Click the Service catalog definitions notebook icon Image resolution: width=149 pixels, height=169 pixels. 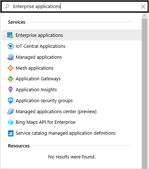pos(11,133)
